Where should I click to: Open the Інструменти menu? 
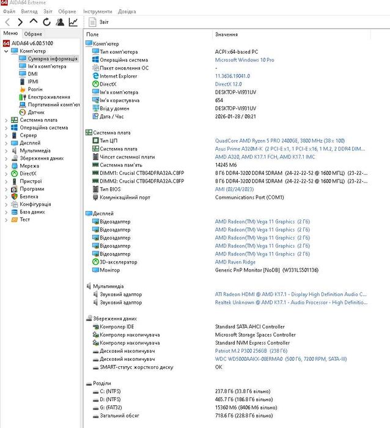point(97,12)
